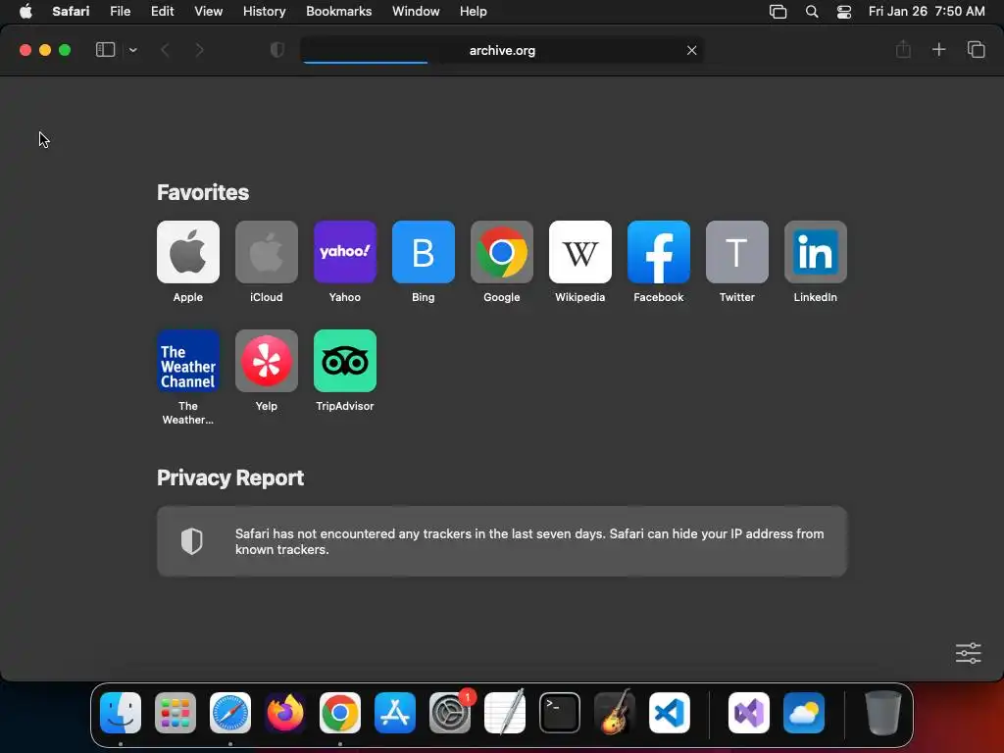Open the Safari menu
This screenshot has width=1004, height=753.
(71, 12)
